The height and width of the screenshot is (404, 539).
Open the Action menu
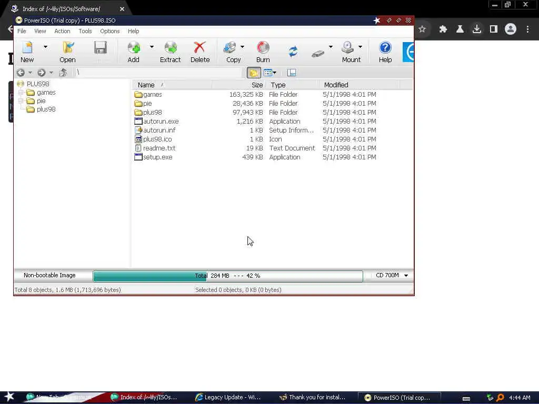click(x=62, y=31)
